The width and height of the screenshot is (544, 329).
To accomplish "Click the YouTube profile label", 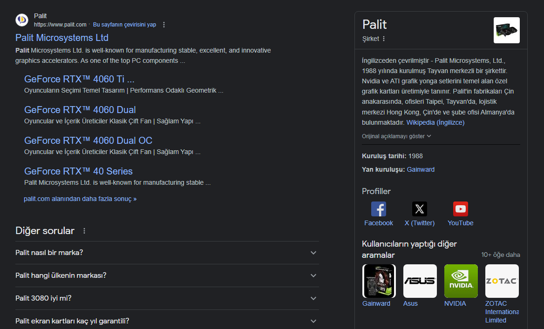I will 460,223.
